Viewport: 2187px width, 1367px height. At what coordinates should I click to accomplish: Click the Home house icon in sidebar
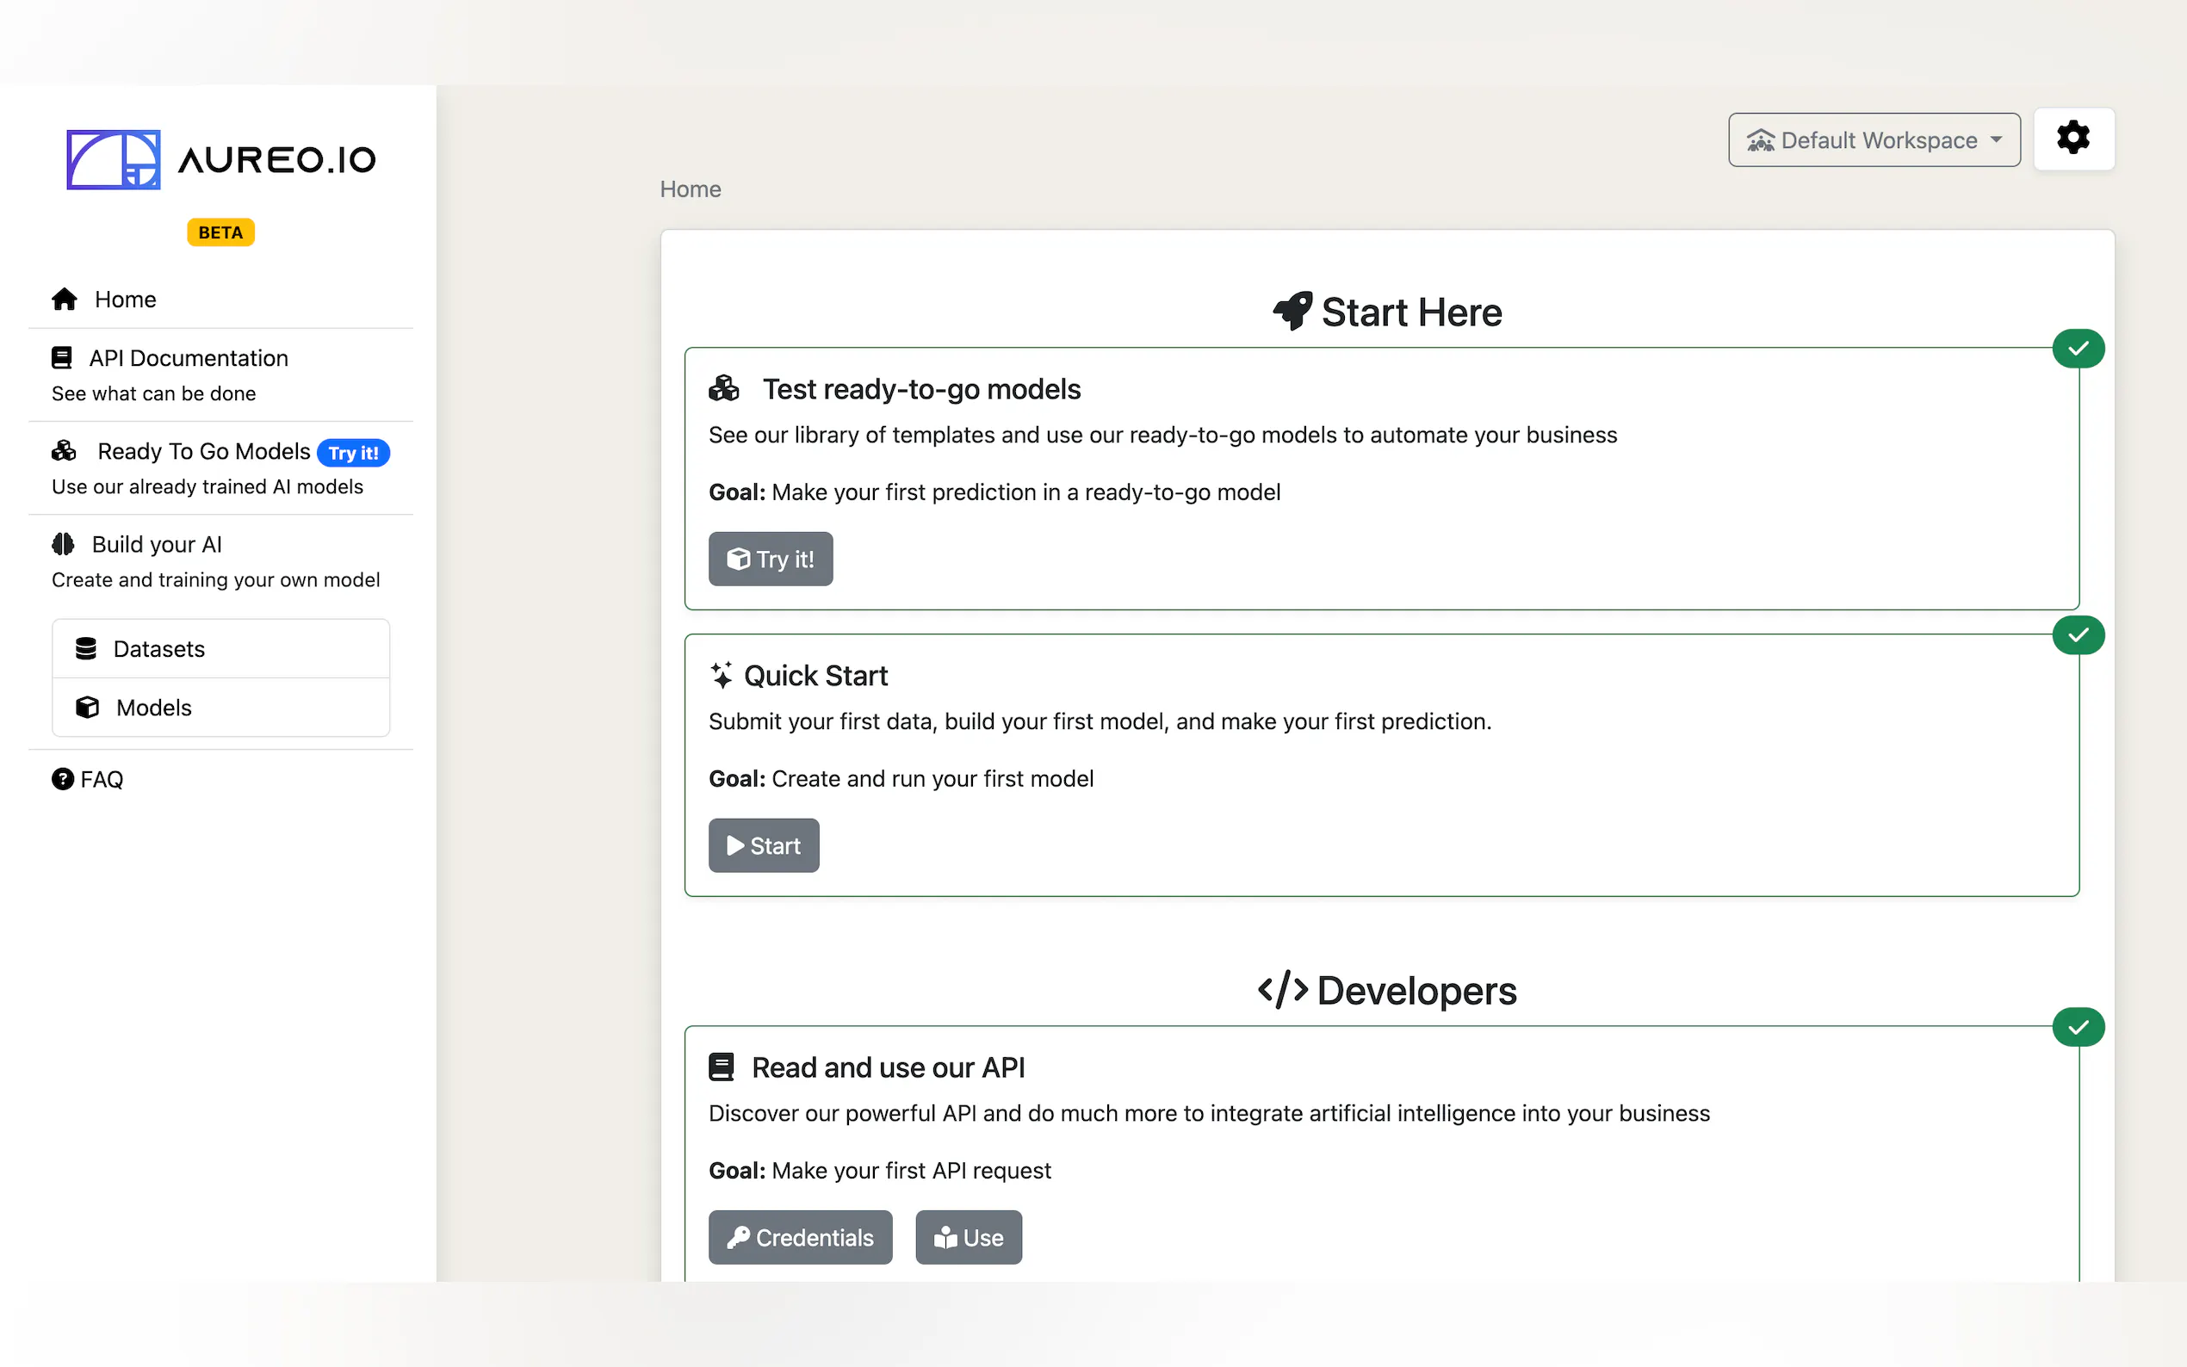65,300
